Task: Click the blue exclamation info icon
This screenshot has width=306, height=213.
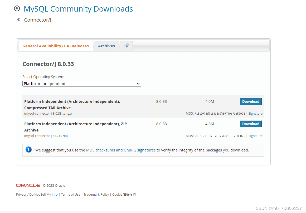Action: [x=28, y=150]
